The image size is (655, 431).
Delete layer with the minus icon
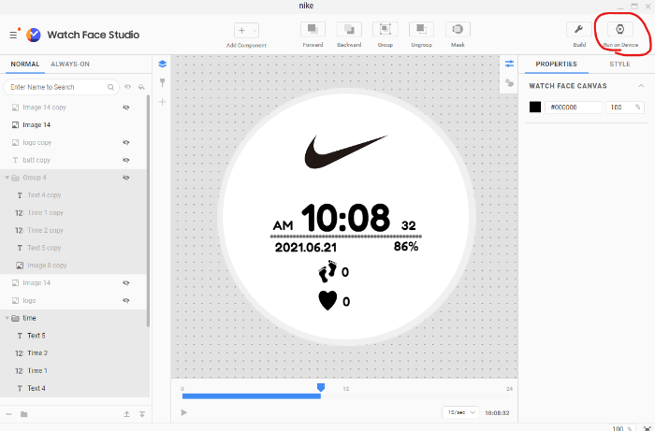coord(8,414)
